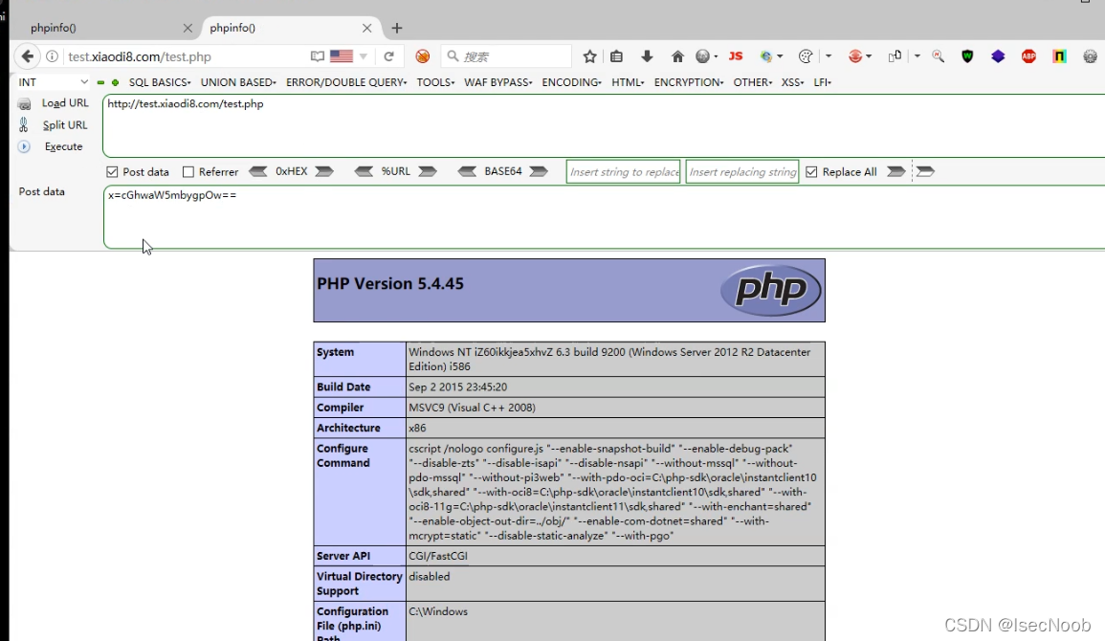1105x641 pixels.
Task: Open address bar history dropdown arrow
Action: tap(364, 56)
